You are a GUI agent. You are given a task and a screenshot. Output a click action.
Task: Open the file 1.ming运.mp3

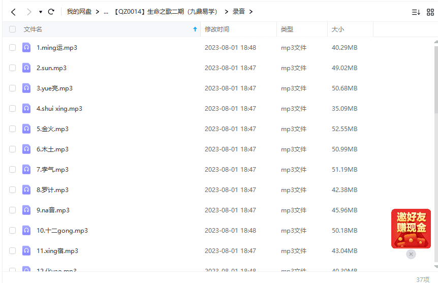pos(57,48)
